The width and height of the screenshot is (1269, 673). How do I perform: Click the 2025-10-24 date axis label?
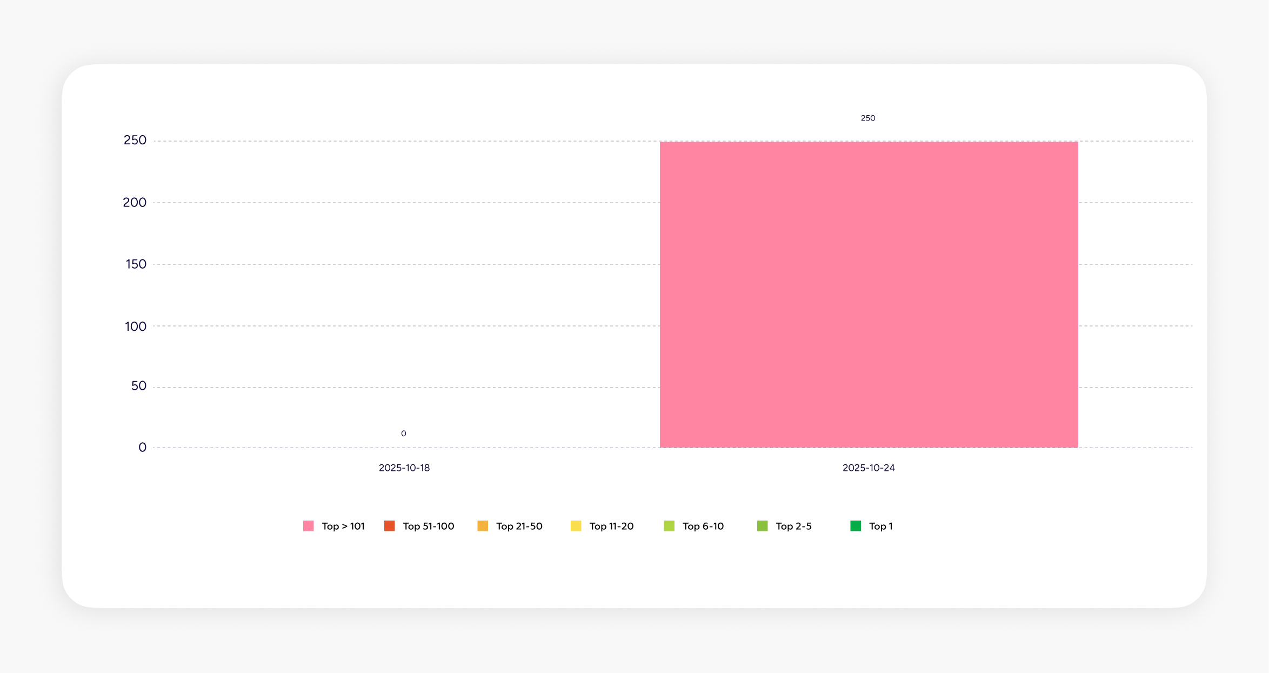tap(869, 468)
